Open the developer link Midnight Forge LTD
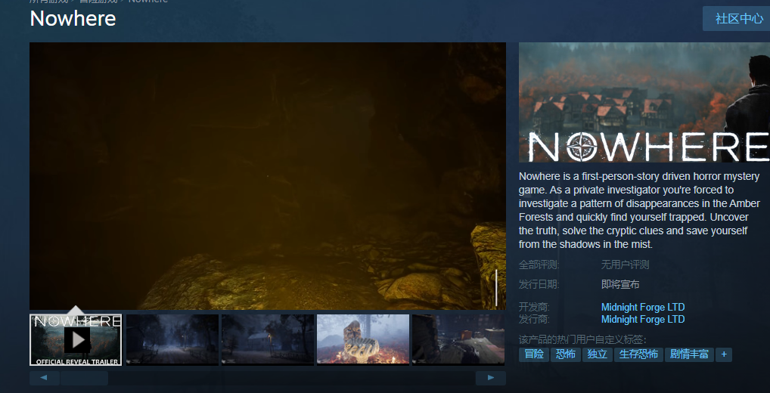 [643, 307]
